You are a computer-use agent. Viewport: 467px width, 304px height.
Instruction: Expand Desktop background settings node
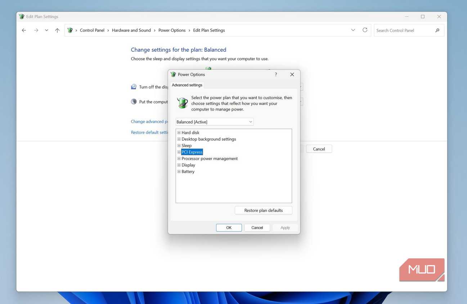(x=179, y=139)
